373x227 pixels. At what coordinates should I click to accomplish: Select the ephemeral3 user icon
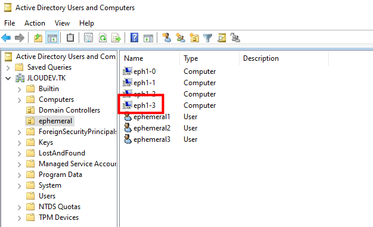tap(128, 139)
